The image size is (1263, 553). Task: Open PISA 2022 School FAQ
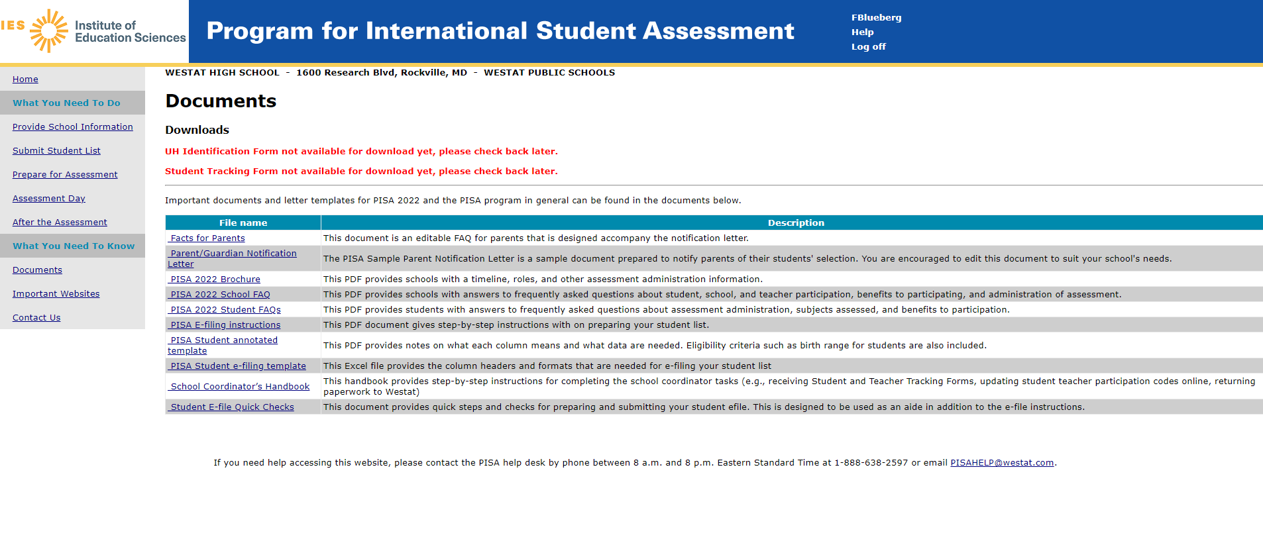[x=219, y=294]
